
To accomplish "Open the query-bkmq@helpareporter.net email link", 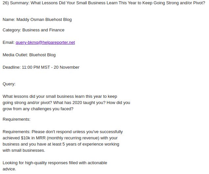I will click(45, 43).
